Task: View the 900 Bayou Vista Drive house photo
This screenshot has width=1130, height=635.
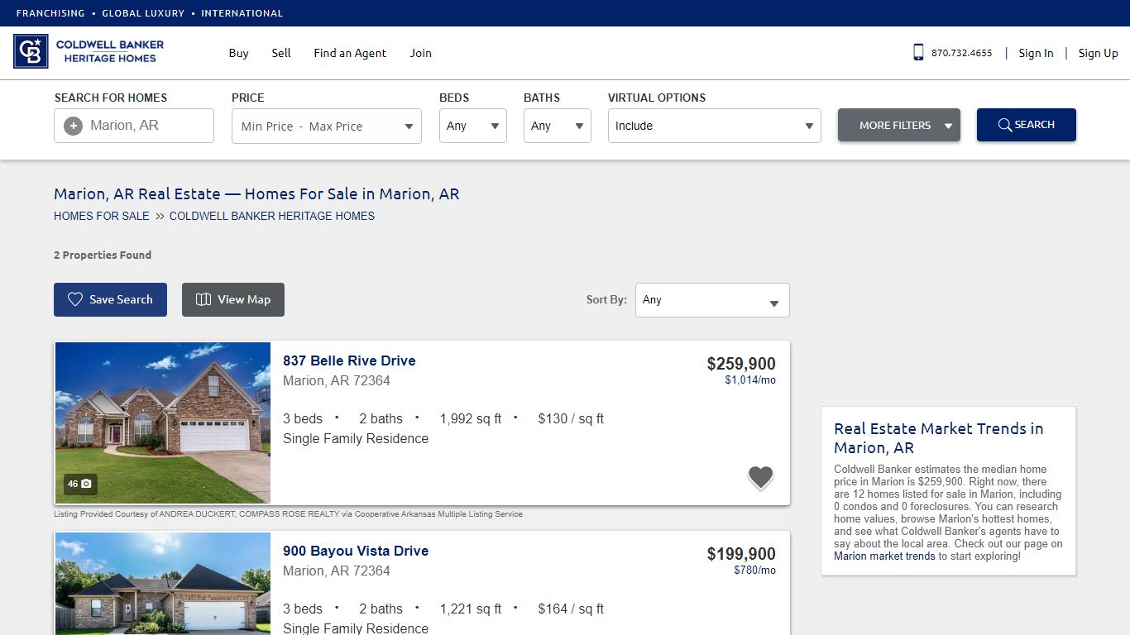Action: pos(163,584)
